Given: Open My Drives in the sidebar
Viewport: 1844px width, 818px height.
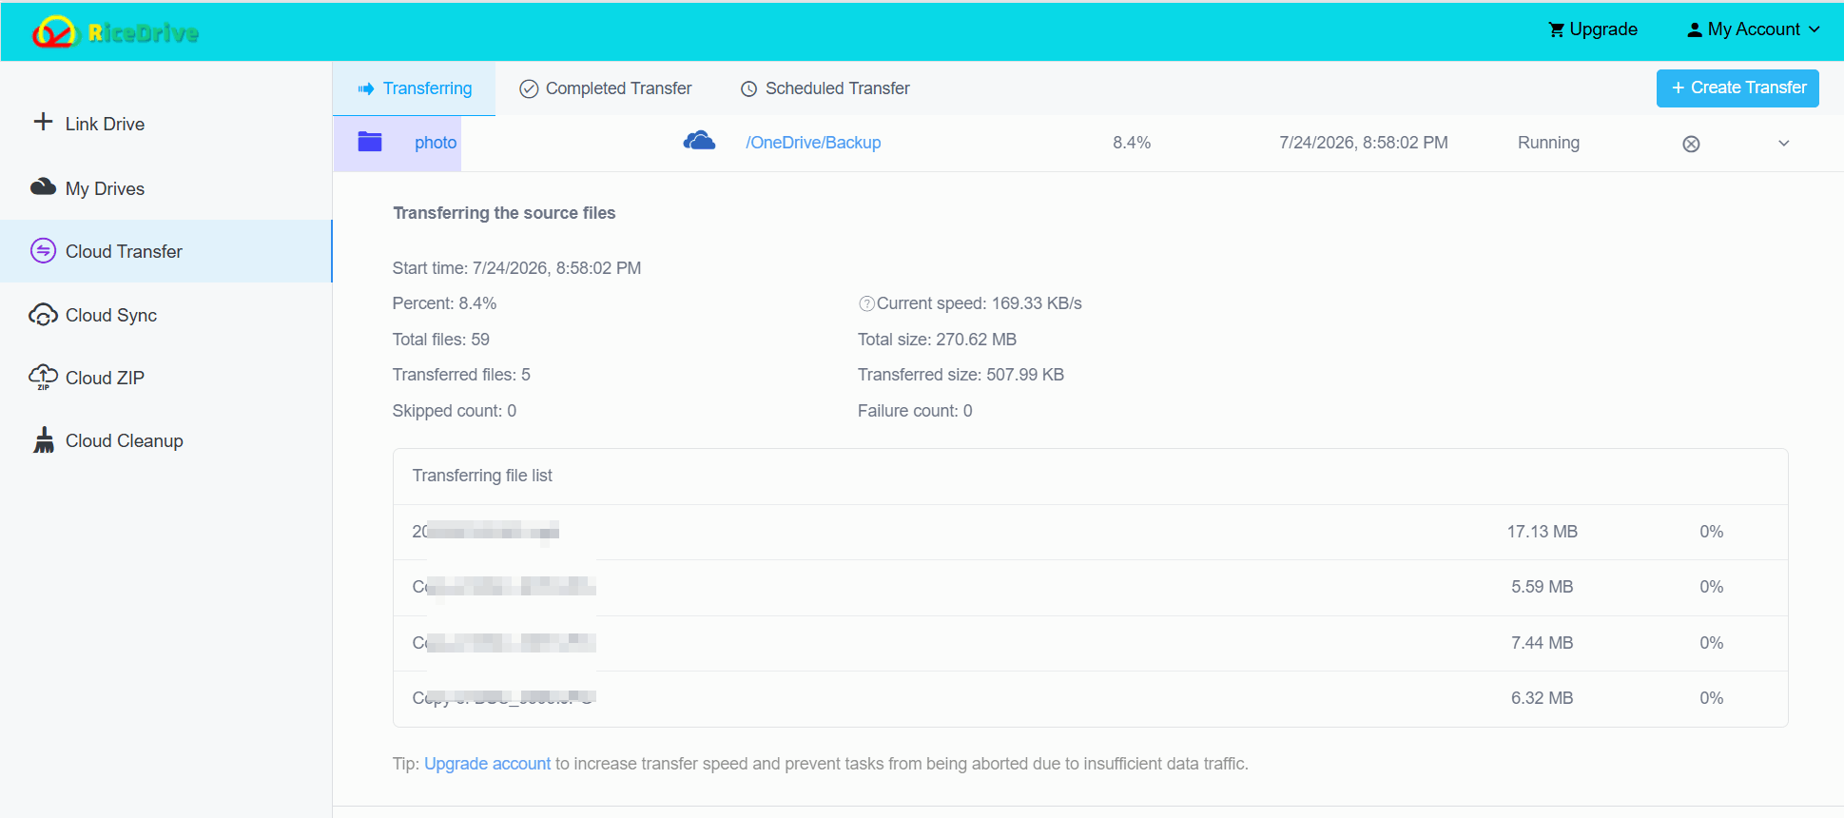Looking at the screenshot, I should click(166, 188).
